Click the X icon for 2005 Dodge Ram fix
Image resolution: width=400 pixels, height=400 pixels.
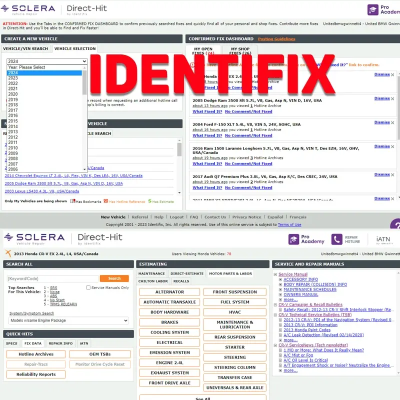pyautogui.click(x=392, y=98)
